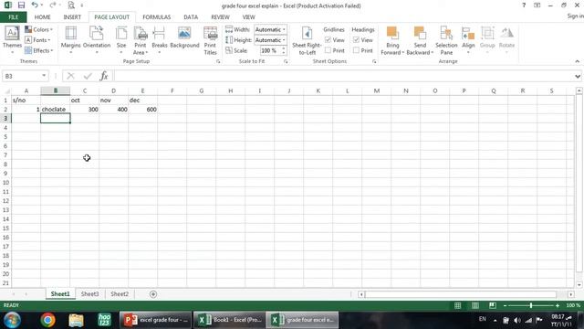Switch to Page Break Preview in status bar
Image resolution: width=584 pixels, height=329 pixels.
tap(493, 305)
